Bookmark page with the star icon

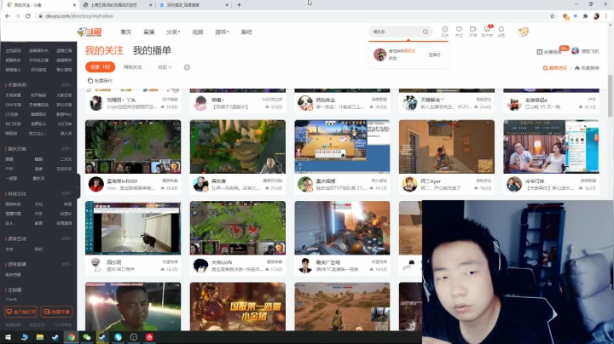click(552, 16)
